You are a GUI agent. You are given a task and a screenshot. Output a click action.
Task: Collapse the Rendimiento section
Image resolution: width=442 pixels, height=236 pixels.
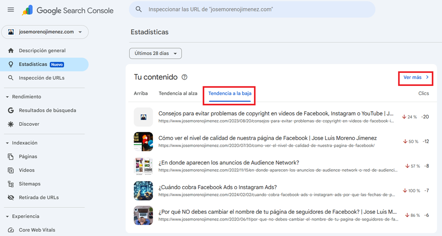7,97
